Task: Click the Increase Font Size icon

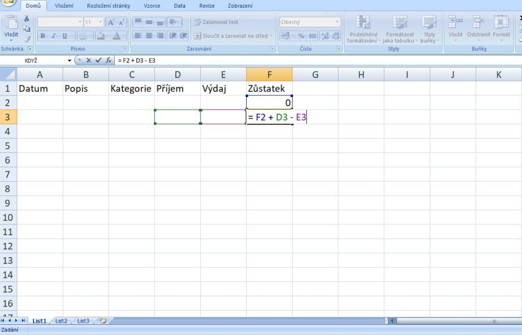Action: pyautogui.click(x=111, y=22)
